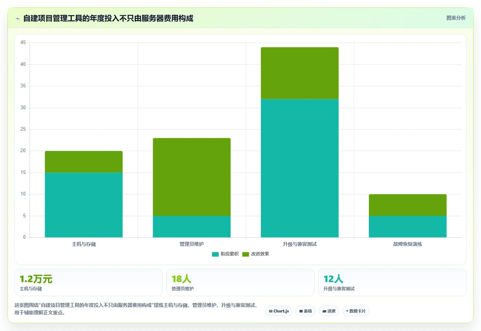The height and width of the screenshot is (331, 481).
Task: Click the green segment of 管理员维护 bar
Action: (192, 177)
